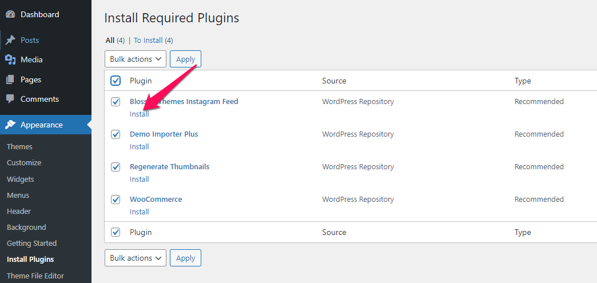Click the Pages icon in sidebar
This screenshot has height=283, width=597.
point(10,79)
